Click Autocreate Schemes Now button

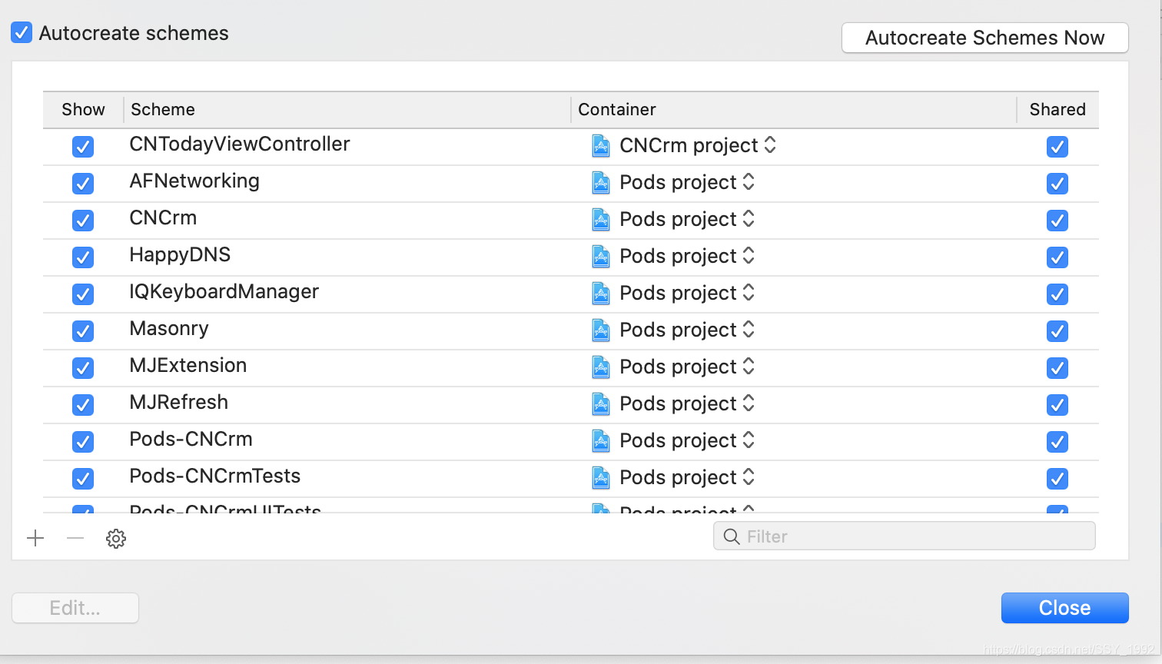[x=985, y=38]
